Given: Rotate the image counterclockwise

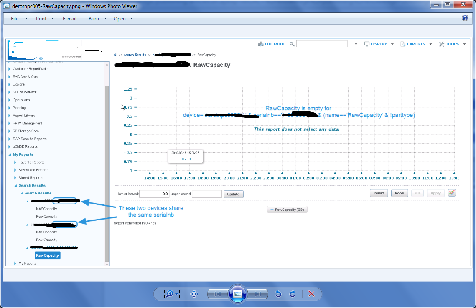Looking at the screenshot, I should coord(278,294).
